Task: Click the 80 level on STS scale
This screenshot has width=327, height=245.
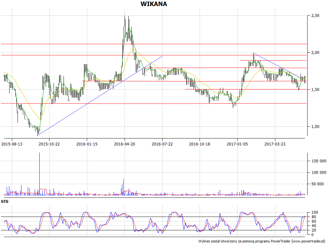Action: [315, 217]
